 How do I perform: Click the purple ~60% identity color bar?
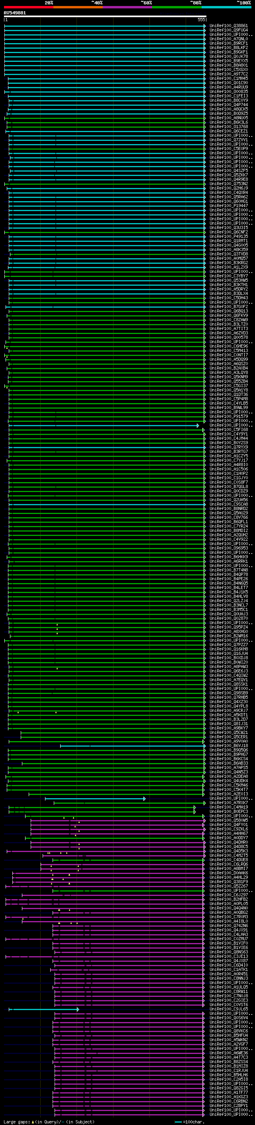(x=127, y=7)
